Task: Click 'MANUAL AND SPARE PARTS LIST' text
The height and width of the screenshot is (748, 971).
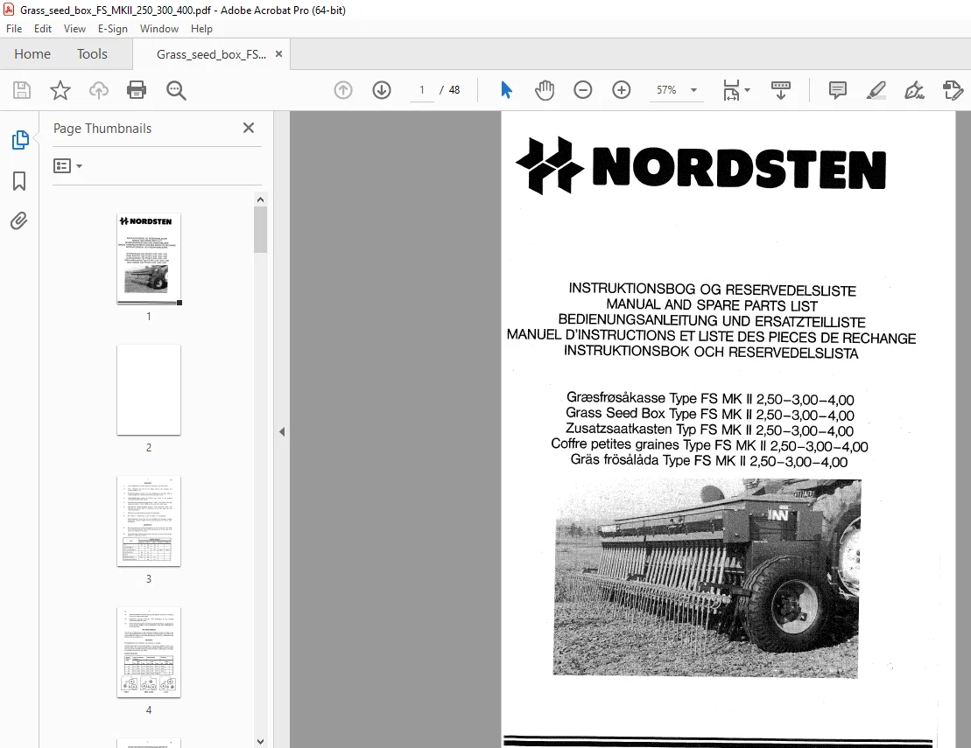Action: (712, 305)
